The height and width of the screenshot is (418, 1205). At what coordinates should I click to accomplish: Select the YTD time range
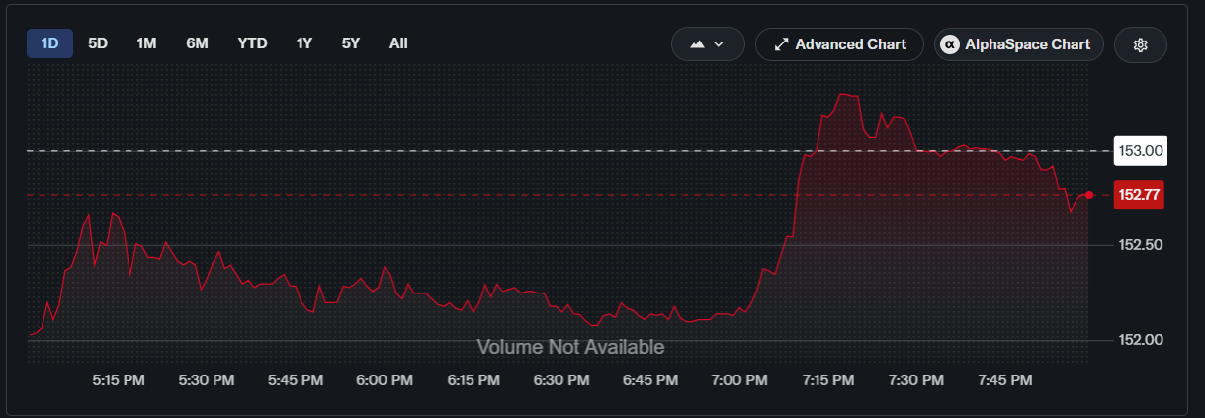tap(252, 43)
